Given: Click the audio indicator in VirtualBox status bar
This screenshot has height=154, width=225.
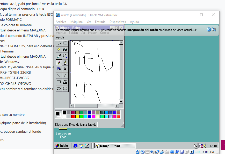Looking at the screenshot, I should [152, 152].
